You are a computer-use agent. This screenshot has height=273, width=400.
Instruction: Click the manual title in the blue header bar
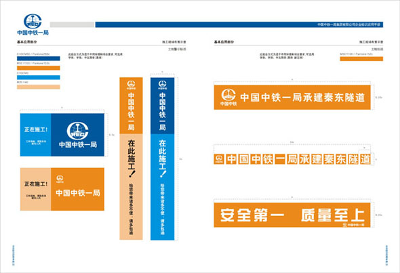pos(348,24)
